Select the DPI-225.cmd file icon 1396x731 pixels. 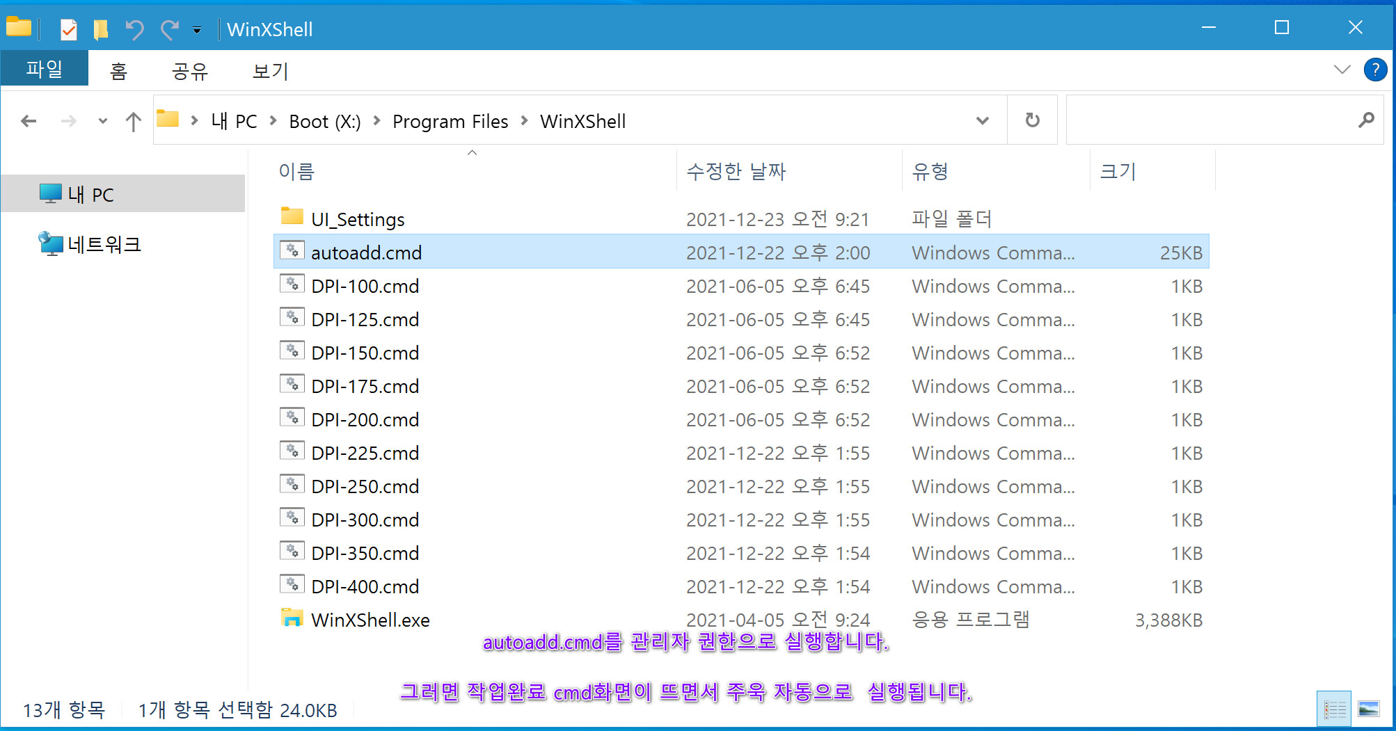[292, 451]
